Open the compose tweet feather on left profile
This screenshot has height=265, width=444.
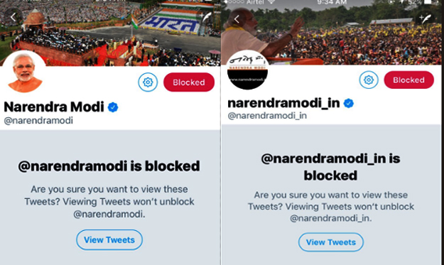click(207, 18)
